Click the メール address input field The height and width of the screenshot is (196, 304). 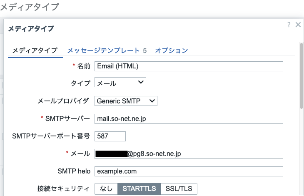point(189,154)
